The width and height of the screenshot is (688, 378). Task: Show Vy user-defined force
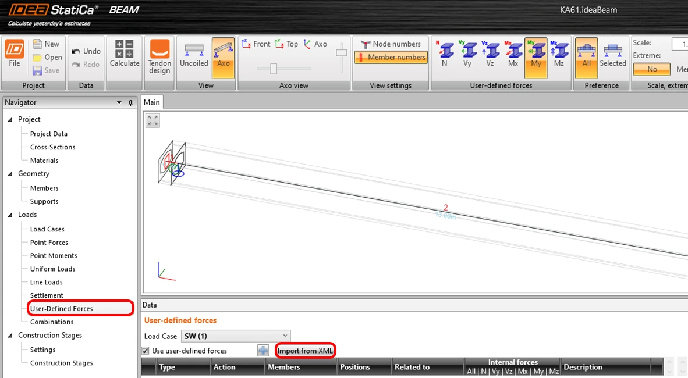(x=467, y=55)
